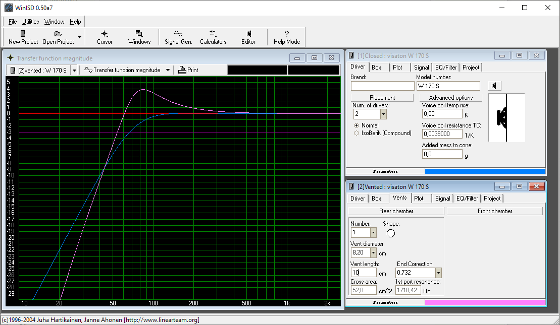Click Parameters label in Vented project window
The width and height of the screenshot is (560, 325).
click(x=385, y=302)
